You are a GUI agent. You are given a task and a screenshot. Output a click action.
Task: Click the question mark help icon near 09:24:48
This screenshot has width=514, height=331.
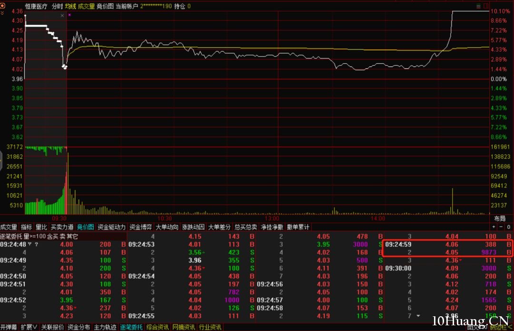point(36,245)
